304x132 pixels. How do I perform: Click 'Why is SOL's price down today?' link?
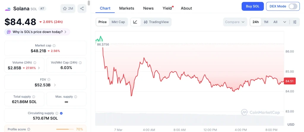pyautogui.click(x=37, y=32)
